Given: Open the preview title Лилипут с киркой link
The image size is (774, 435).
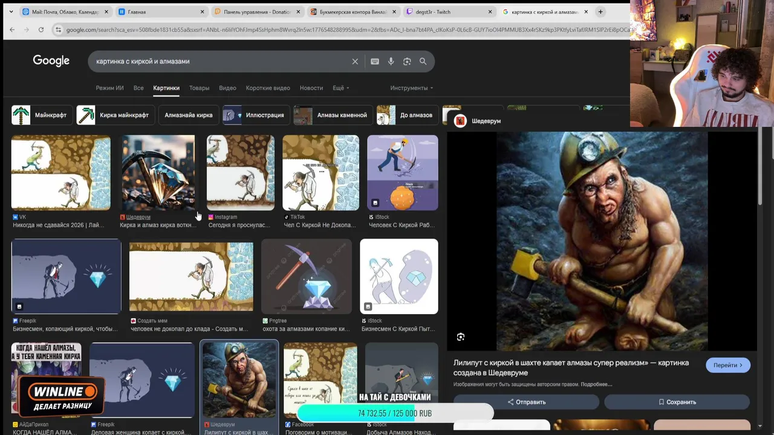Looking at the screenshot, I should point(571,367).
